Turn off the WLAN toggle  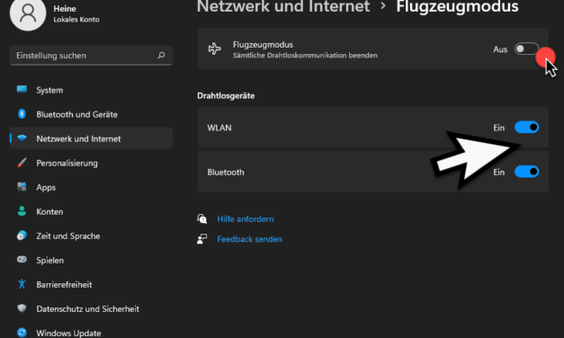pyautogui.click(x=526, y=128)
